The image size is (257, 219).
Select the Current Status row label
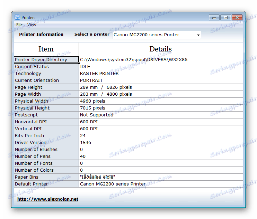click(46, 67)
